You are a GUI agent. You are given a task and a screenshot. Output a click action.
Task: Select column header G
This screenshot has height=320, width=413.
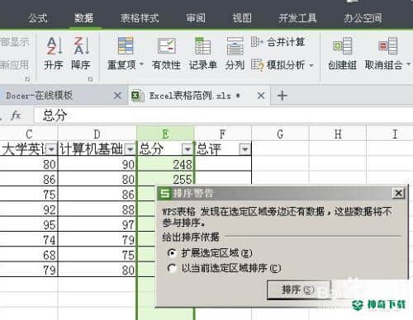(x=280, y=134)
